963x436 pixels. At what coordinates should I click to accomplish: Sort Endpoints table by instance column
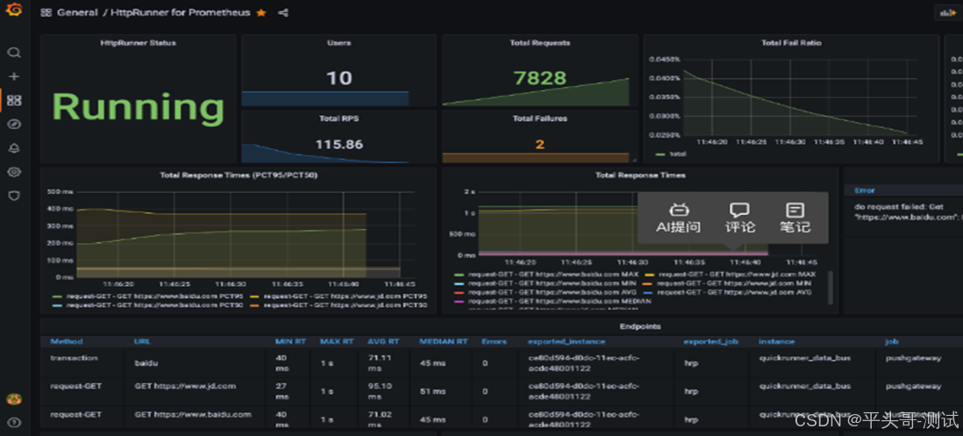coord(776,341)
